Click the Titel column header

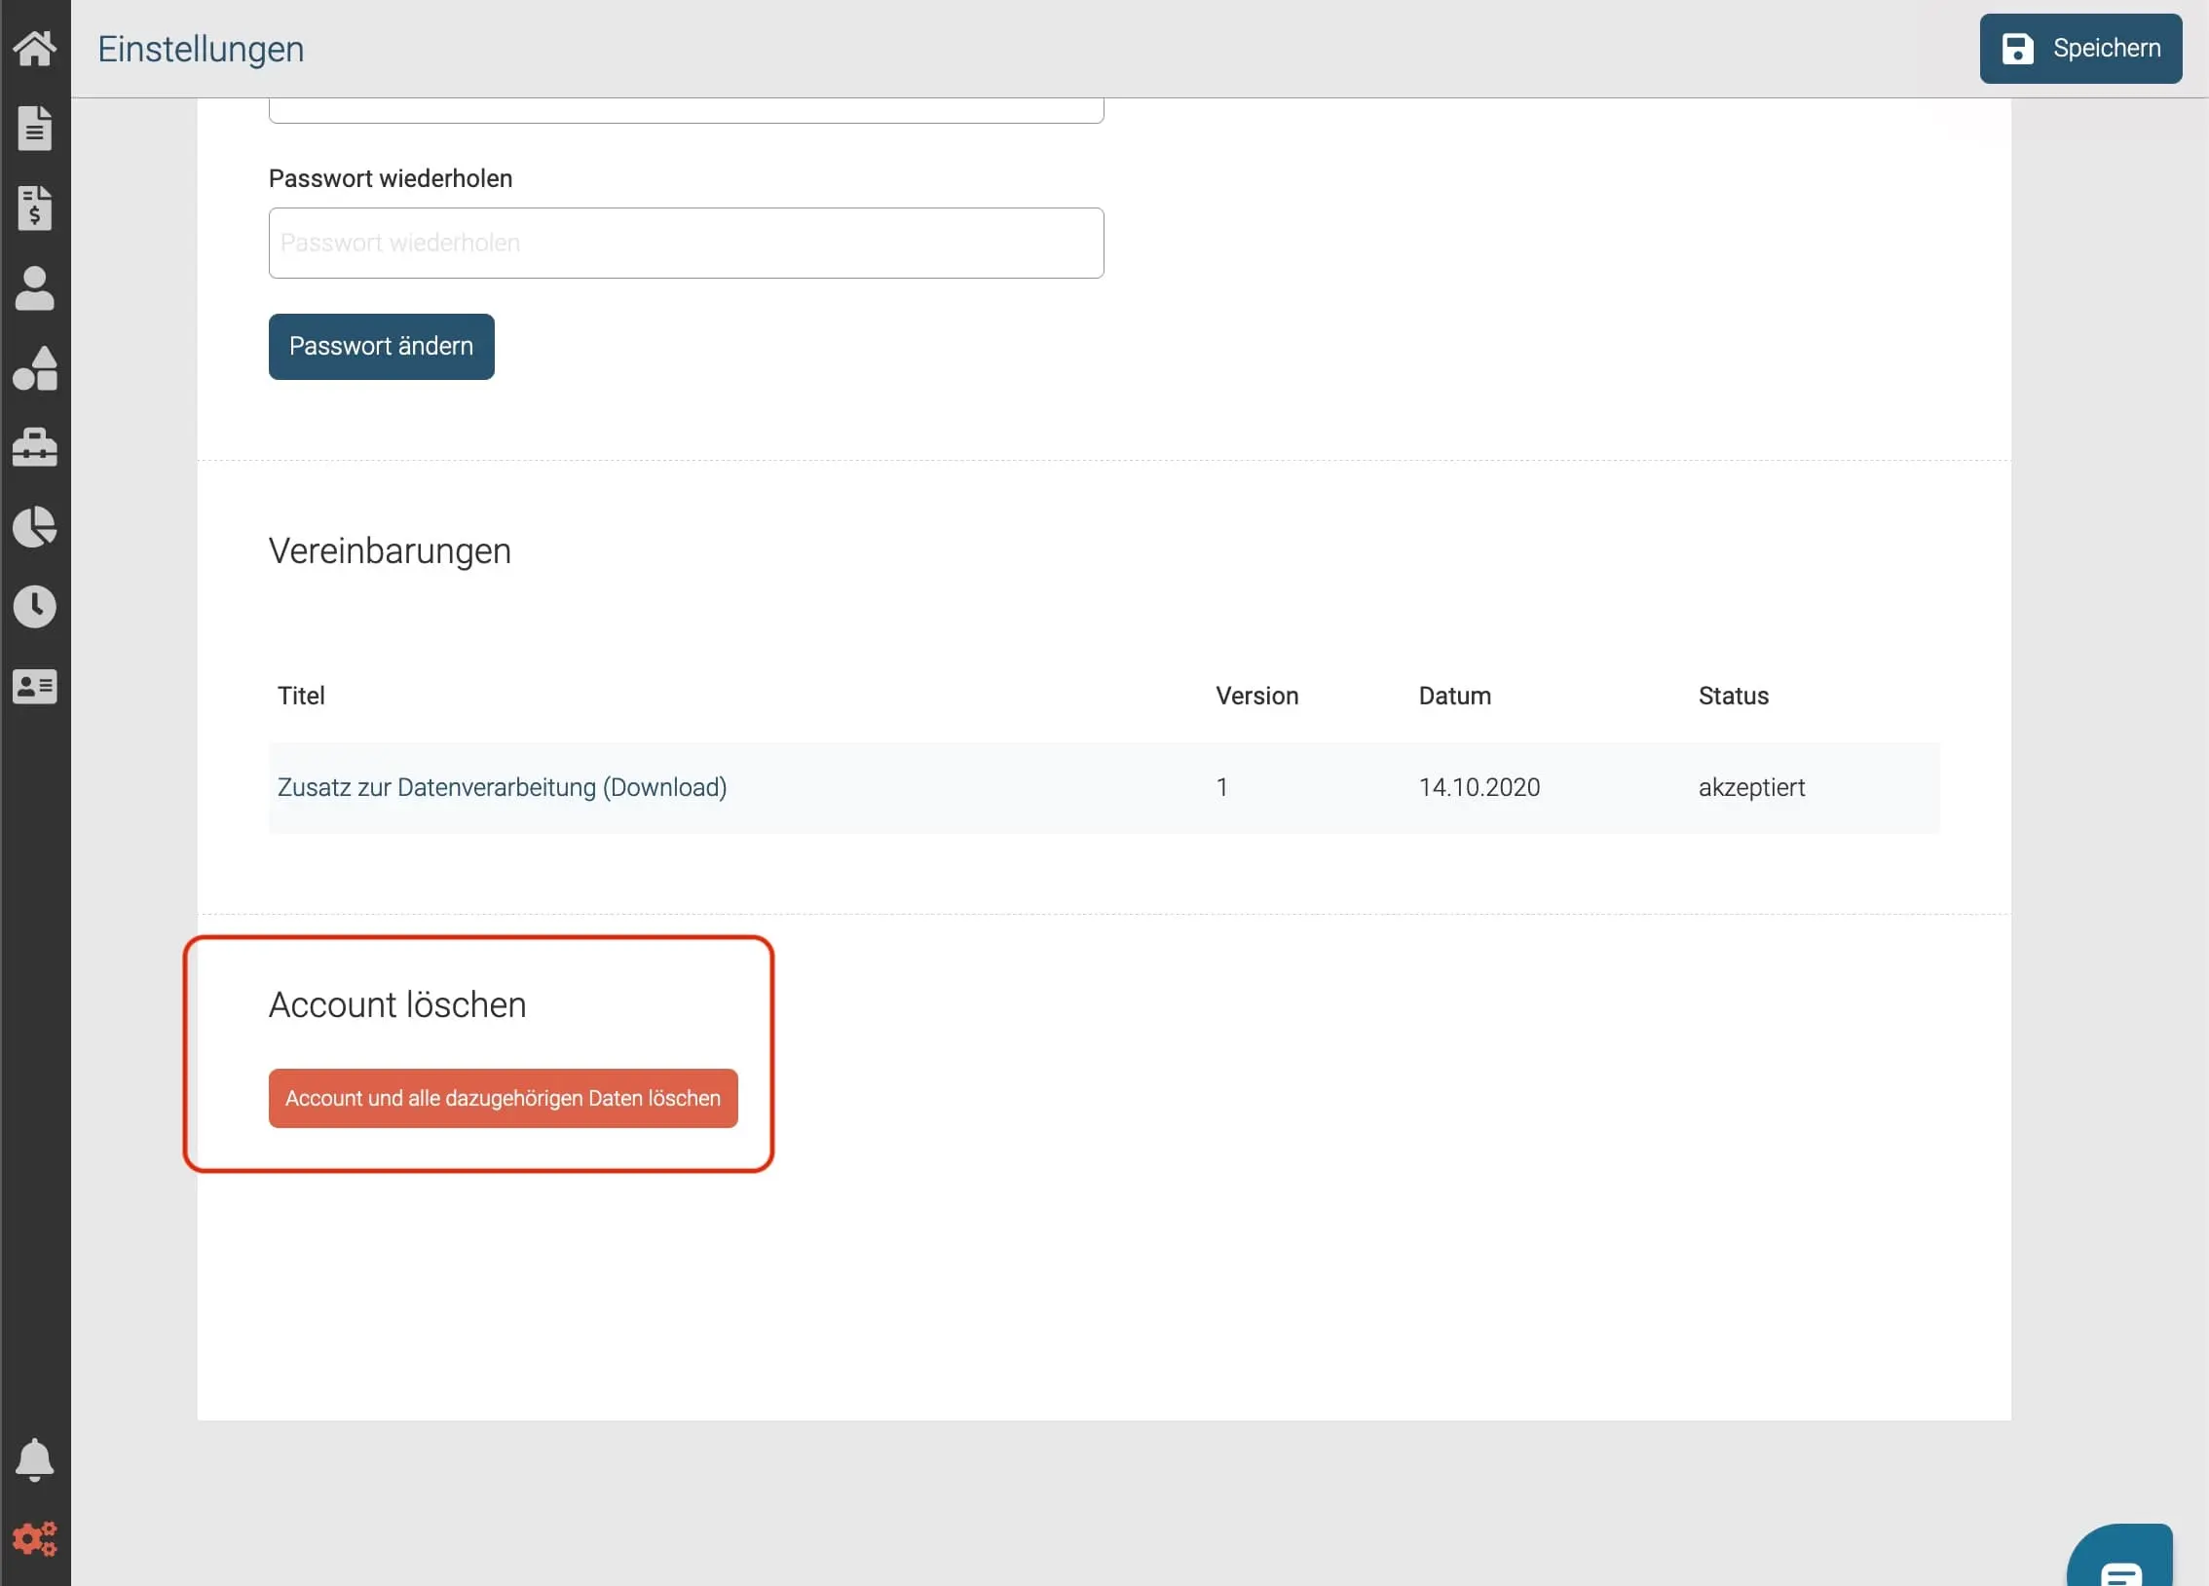coord(301,696)
